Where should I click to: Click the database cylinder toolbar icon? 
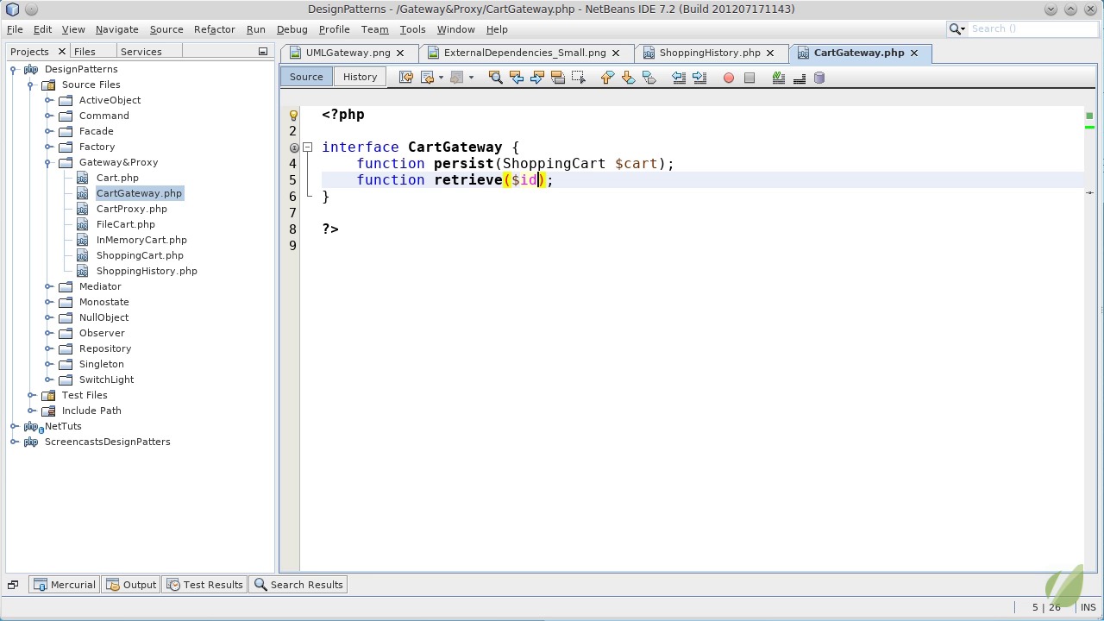coord(819,78)
